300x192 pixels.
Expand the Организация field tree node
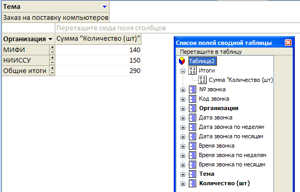[183, 109]
